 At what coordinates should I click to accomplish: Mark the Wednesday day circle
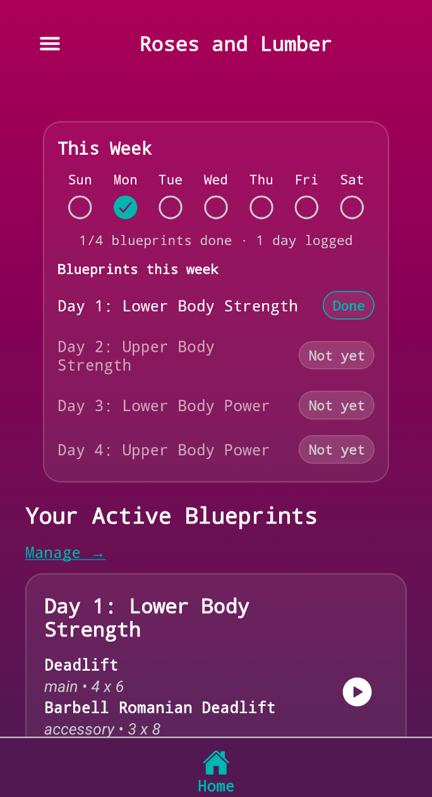pyautogui.click(x=216, y=207)
